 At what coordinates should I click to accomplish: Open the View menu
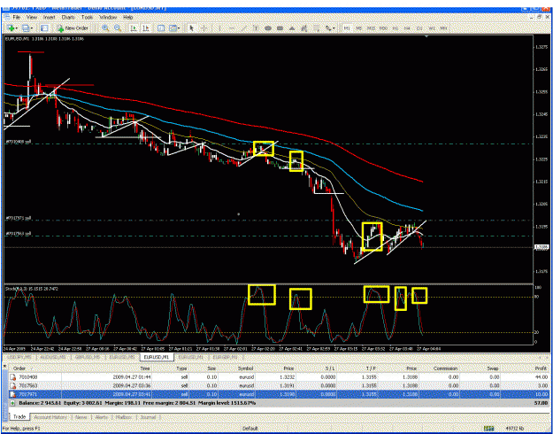tap(32, 18)
